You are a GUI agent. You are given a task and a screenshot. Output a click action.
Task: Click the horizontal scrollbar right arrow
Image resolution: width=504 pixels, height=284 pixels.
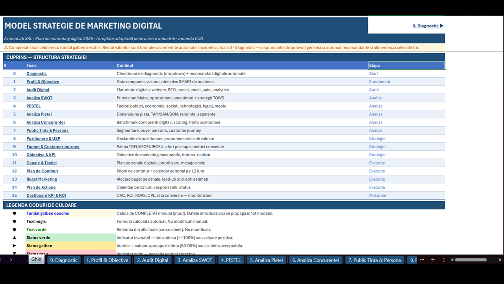click(500, 260)
